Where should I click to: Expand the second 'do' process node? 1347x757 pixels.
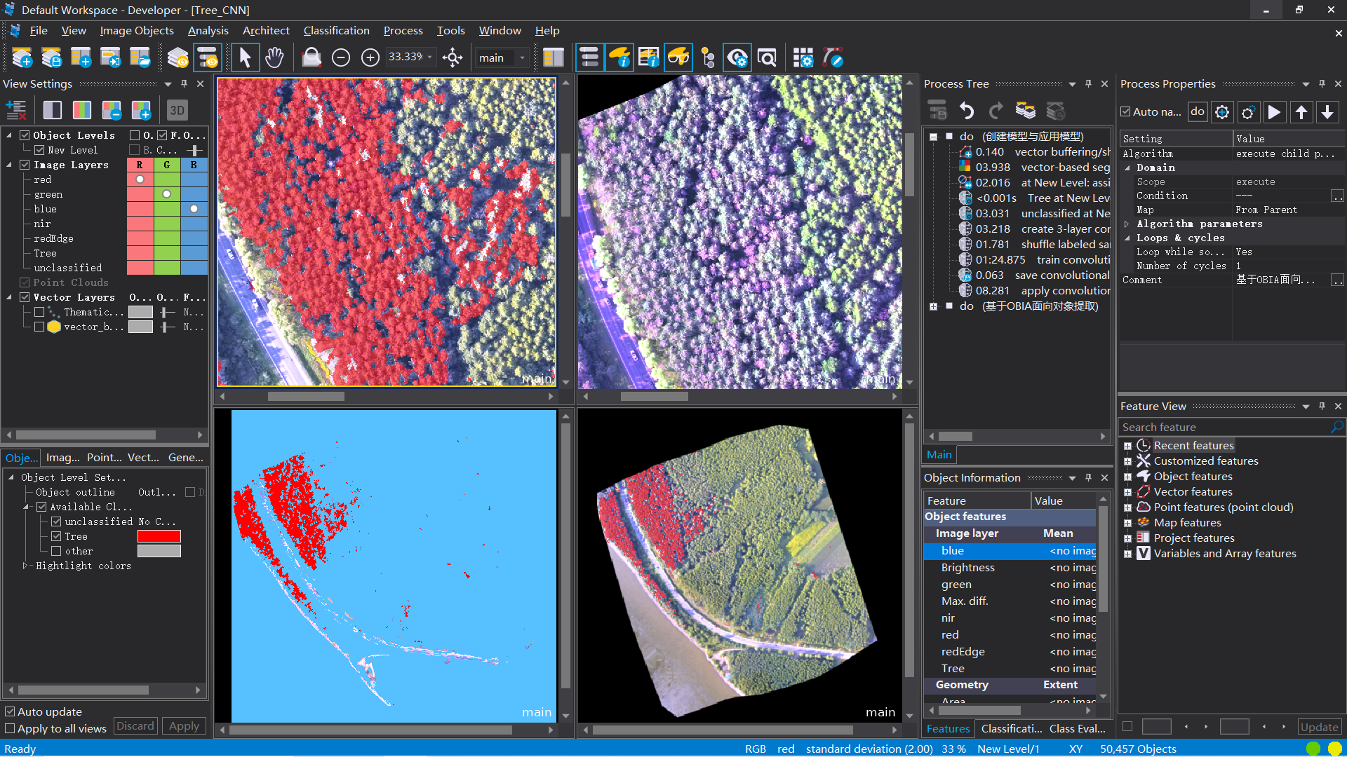[x=933, y=306]
